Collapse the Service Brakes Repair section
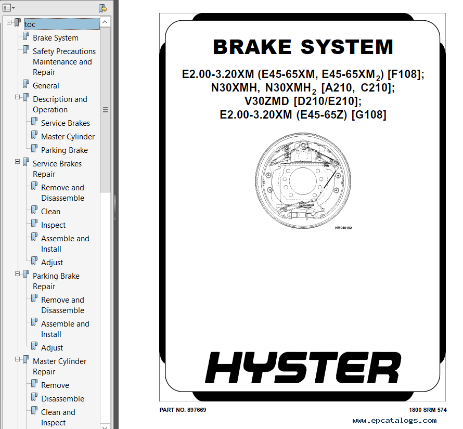Viewport: 463px width, 429px height. [x=17, y=162]
